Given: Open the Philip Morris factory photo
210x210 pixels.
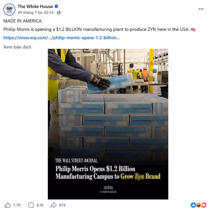Looking at the screenshot, I should (108, 124).
